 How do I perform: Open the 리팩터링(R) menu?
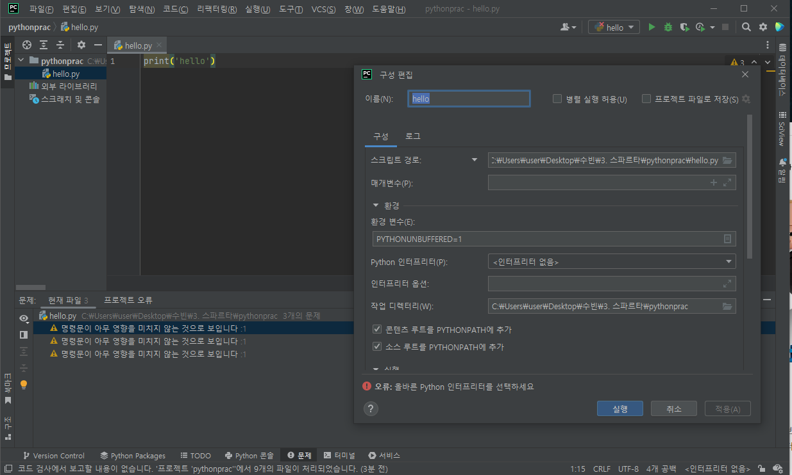pyautogui.click(x=217, y=9)
